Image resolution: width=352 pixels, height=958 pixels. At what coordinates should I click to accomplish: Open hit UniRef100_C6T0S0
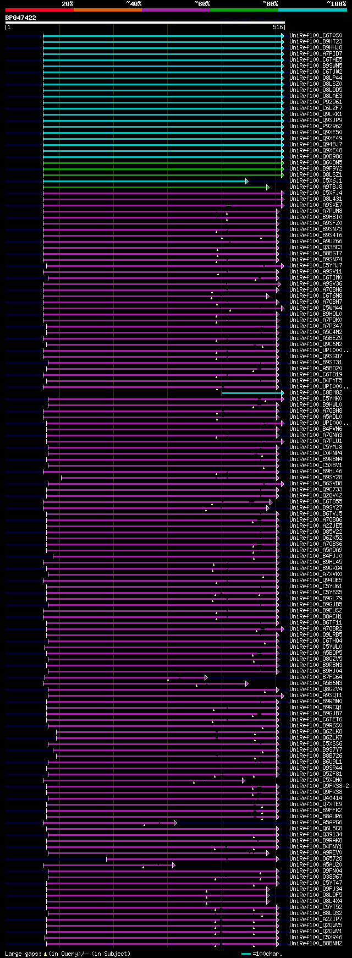pyautogui.click(x=316, y=36)
